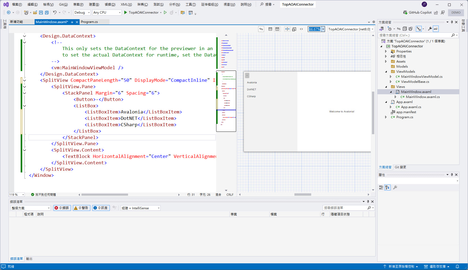Search in the 搜尋錯誤清單 field

click(x=346, y=208)
